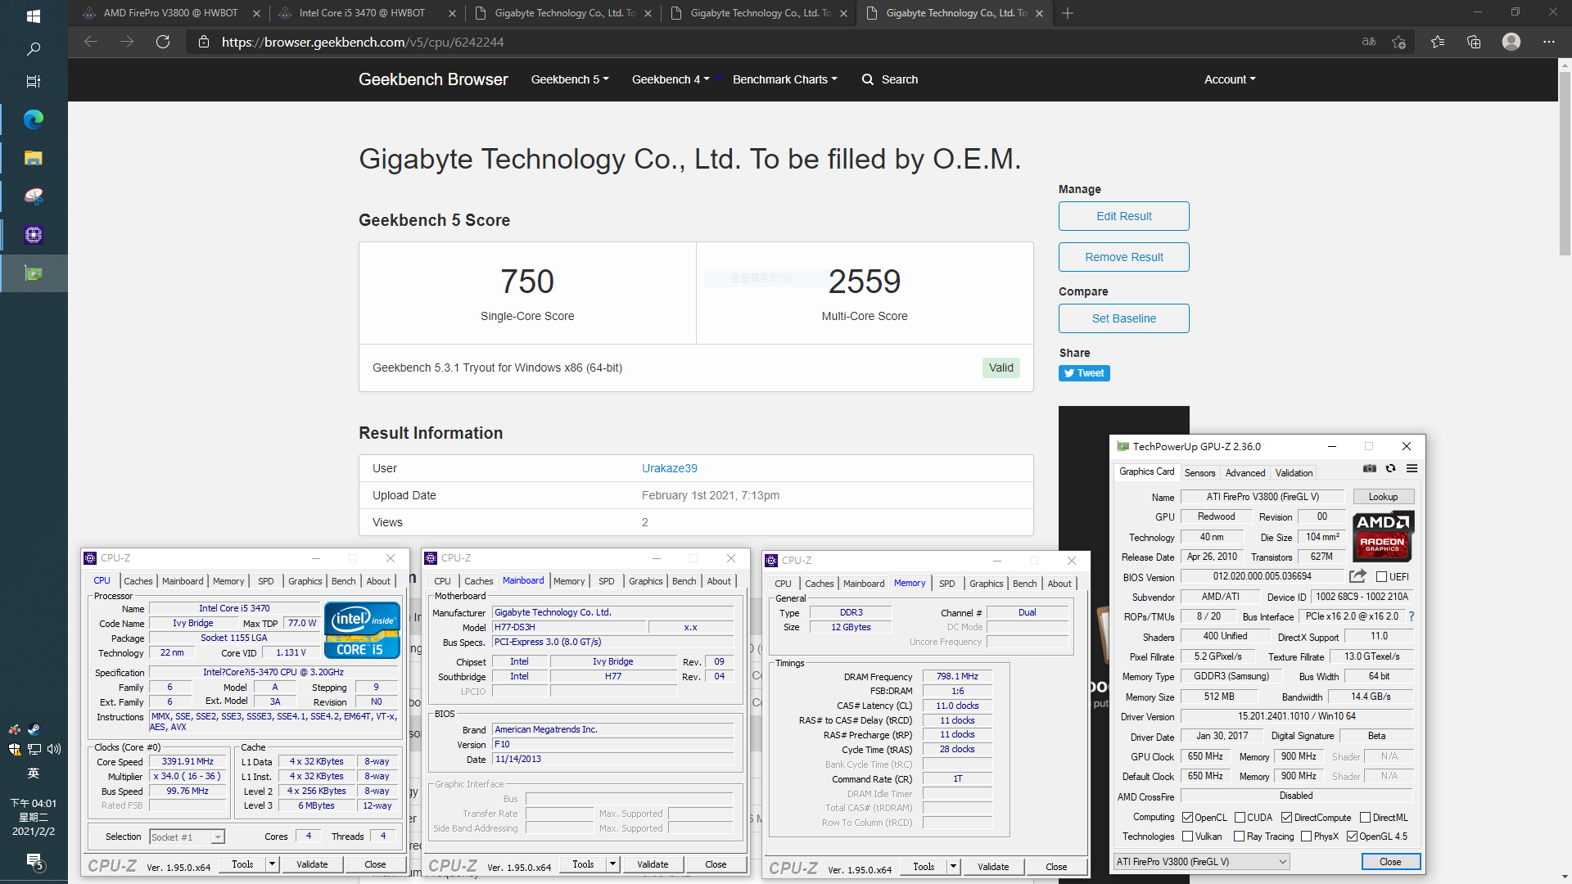
Task: Launch Microsoft Edge from taskbar
Action: click(34, 120)
